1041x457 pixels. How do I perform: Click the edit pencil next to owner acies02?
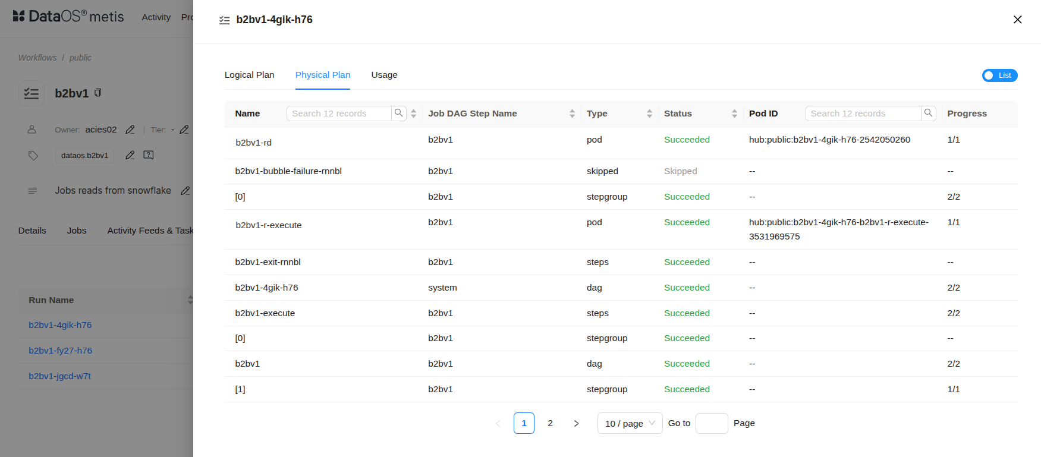click(130, 130)
